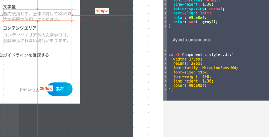Click the styled-components section heading
This screenshot has width=269, height=137.
tap(191, 40)
